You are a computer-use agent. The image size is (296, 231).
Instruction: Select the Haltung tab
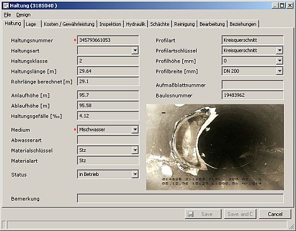coord(13,23)
